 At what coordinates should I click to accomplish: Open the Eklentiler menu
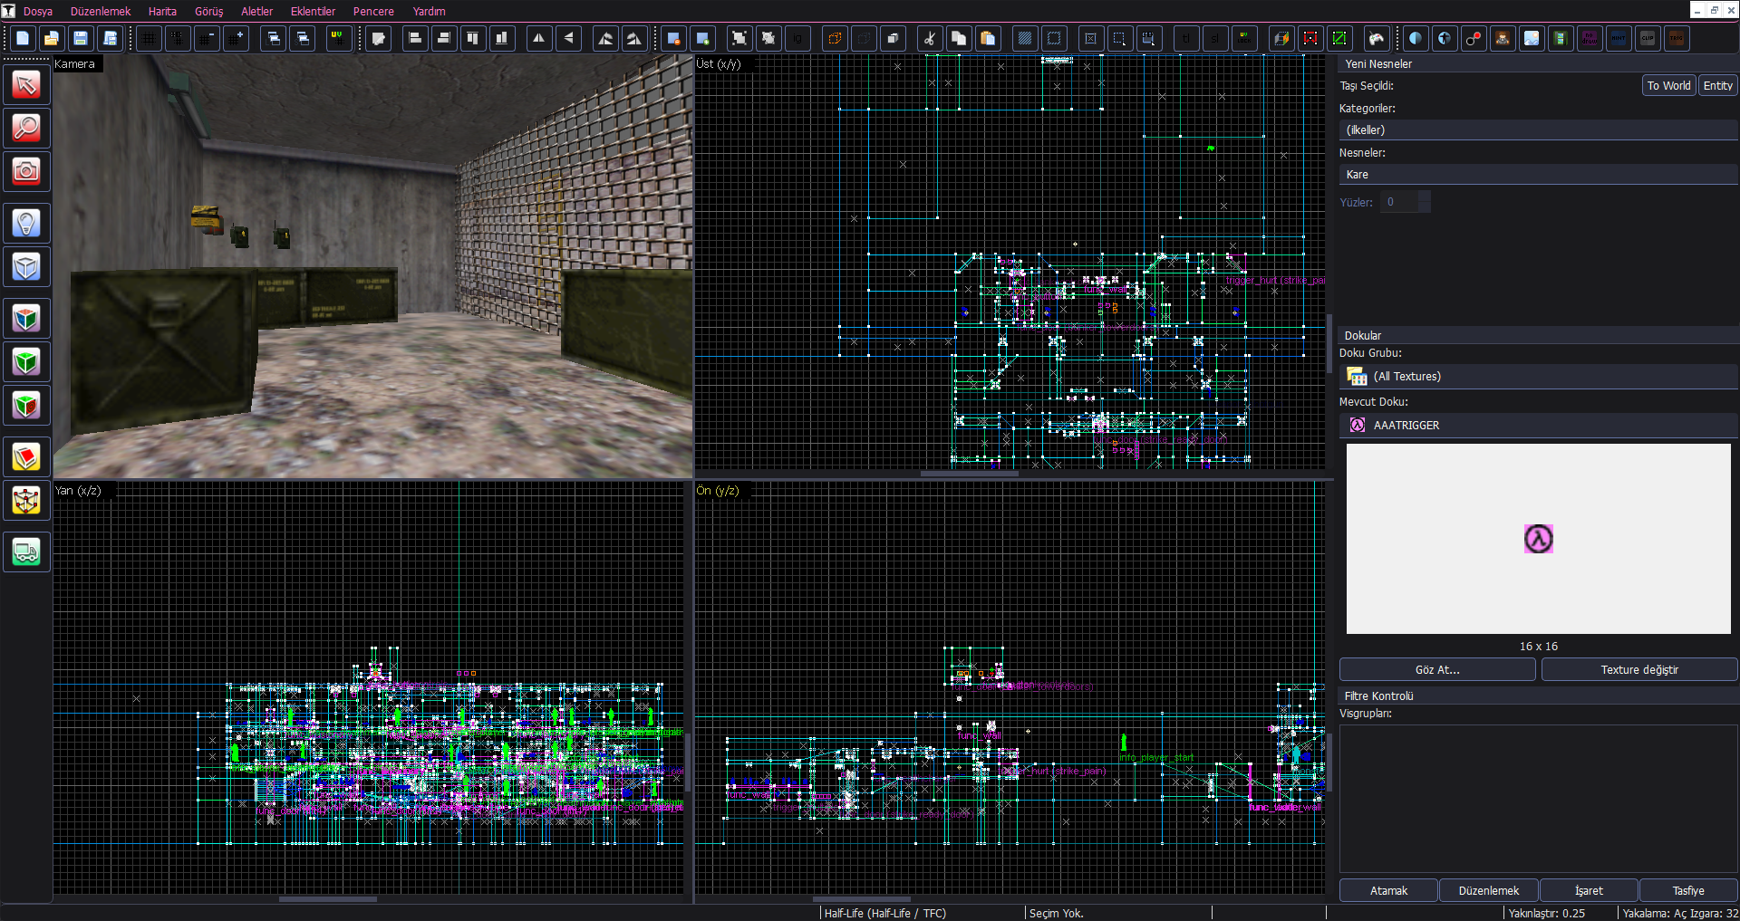coord(313,11)
